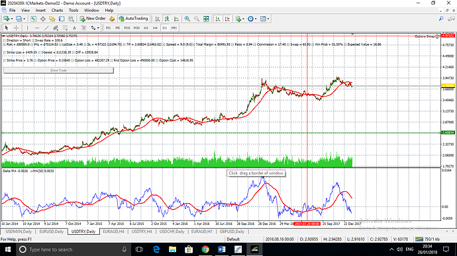This screenshot has height=256, width=457.
Task: Launch MetaEditor via the yellow book icon
Action: coord(112,19)
